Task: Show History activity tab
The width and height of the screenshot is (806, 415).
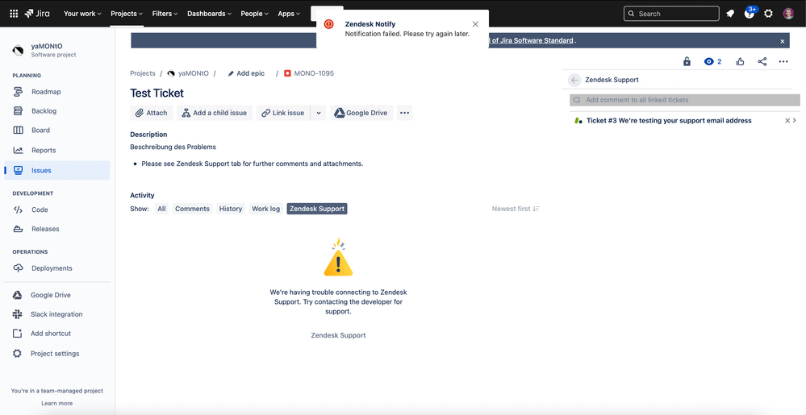Action: 230,209
